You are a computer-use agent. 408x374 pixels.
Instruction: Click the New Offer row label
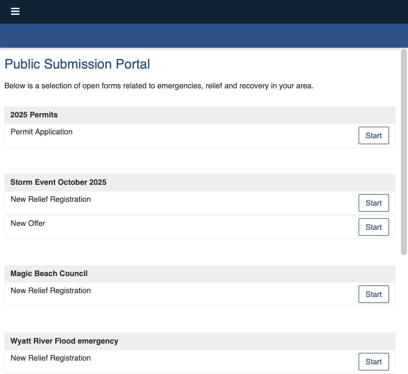click(x=28, y=223)
